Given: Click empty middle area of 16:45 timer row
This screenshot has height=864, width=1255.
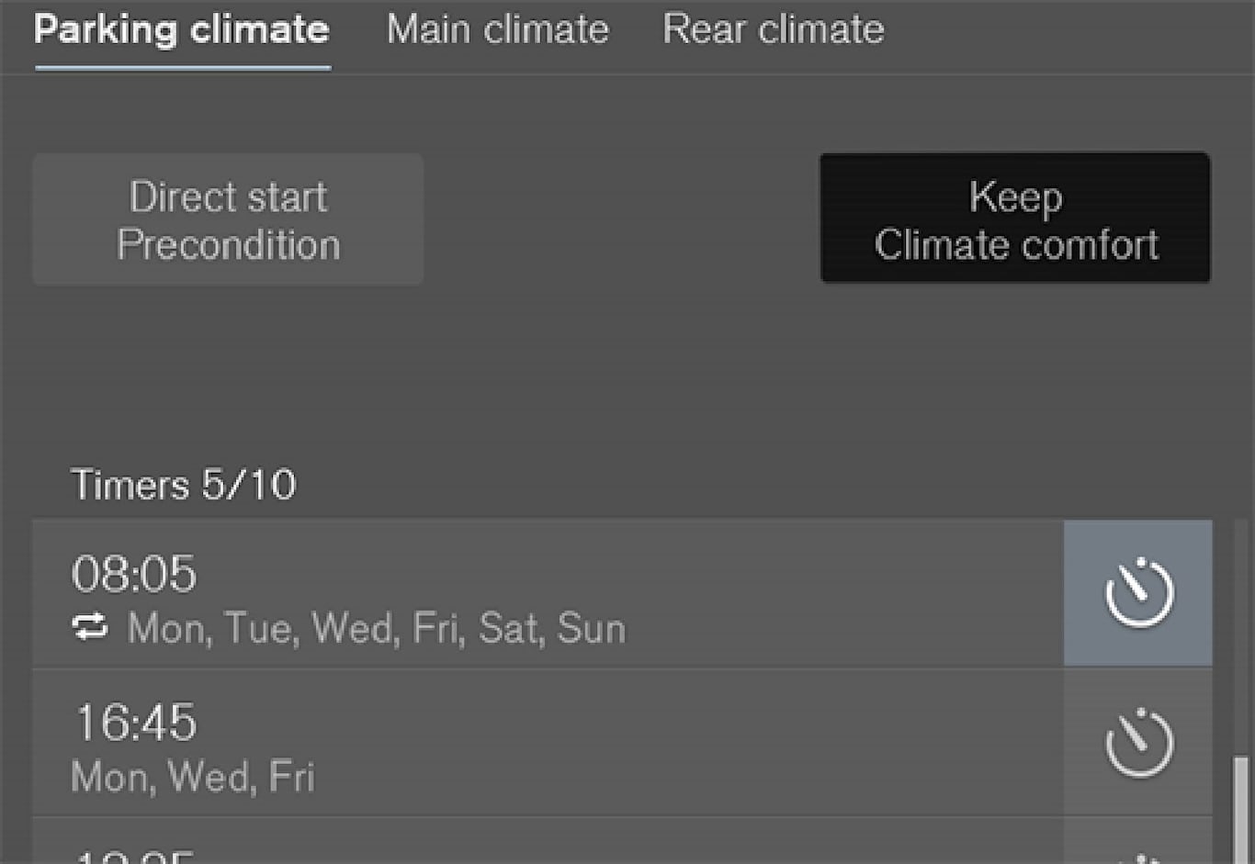Looking at the screenshot, I should 689,743.
